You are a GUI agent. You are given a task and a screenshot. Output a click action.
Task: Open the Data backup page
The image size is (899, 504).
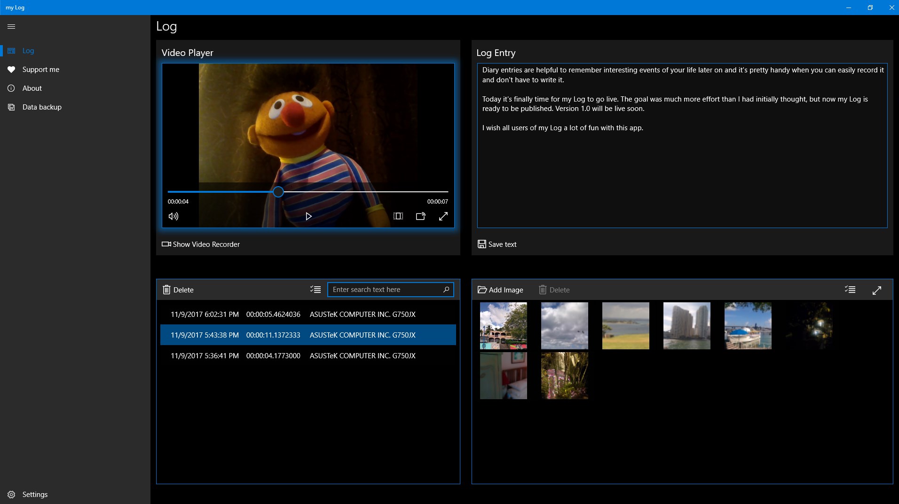point(75,107)
